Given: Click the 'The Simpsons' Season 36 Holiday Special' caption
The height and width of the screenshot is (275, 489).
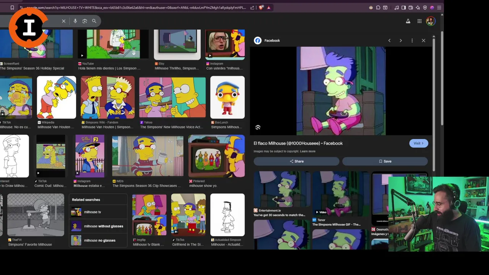Looking at the screenshot, I should (x=32, y=68).
